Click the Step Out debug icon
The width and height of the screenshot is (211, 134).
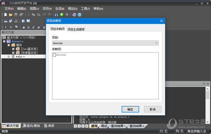point(39,27)
